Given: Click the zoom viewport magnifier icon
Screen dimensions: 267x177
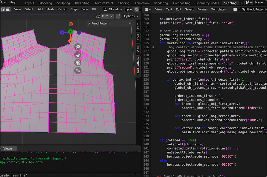Looking at the screenshot, I should (78, 47).
